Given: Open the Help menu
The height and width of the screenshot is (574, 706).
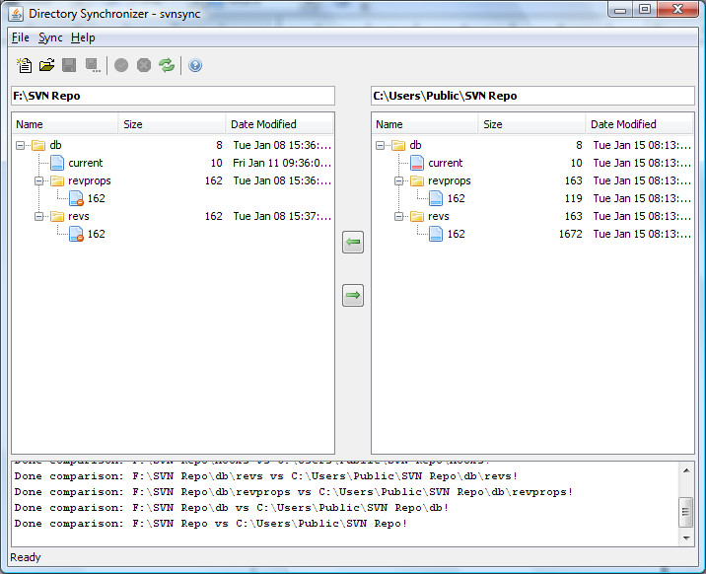Looking at the screenshot, I should point(83,37).
